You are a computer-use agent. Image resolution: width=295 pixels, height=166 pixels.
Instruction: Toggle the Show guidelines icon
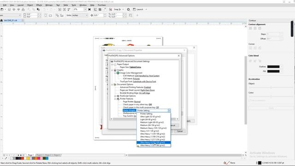(105, 9)
